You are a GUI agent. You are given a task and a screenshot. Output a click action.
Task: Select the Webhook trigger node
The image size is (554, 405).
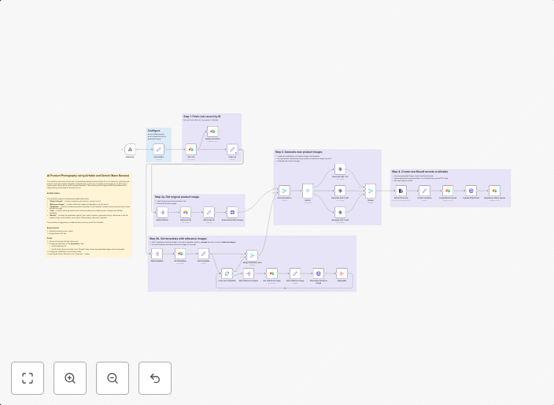(x=130, y=149)
